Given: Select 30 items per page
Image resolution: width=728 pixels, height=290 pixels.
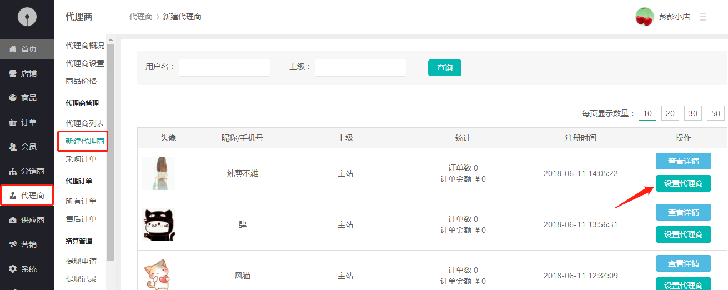Looking at the screenshot, I should click(x=693, y=113).
